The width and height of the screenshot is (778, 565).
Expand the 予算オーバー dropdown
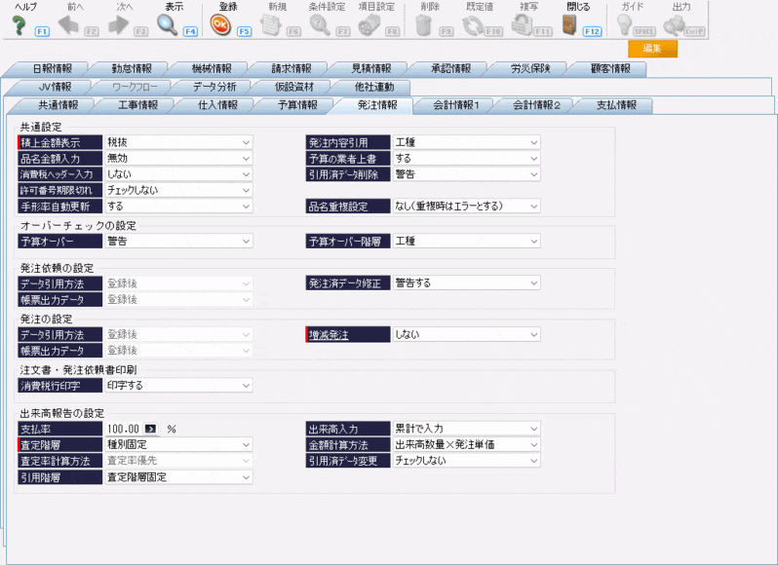(x=246, y=241)
